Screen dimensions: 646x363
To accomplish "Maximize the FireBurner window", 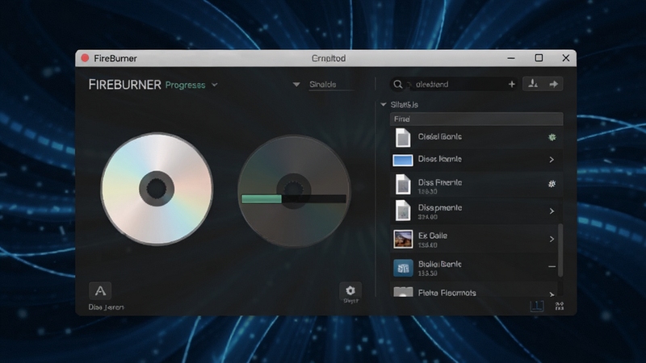I will (x=539, y=58).
